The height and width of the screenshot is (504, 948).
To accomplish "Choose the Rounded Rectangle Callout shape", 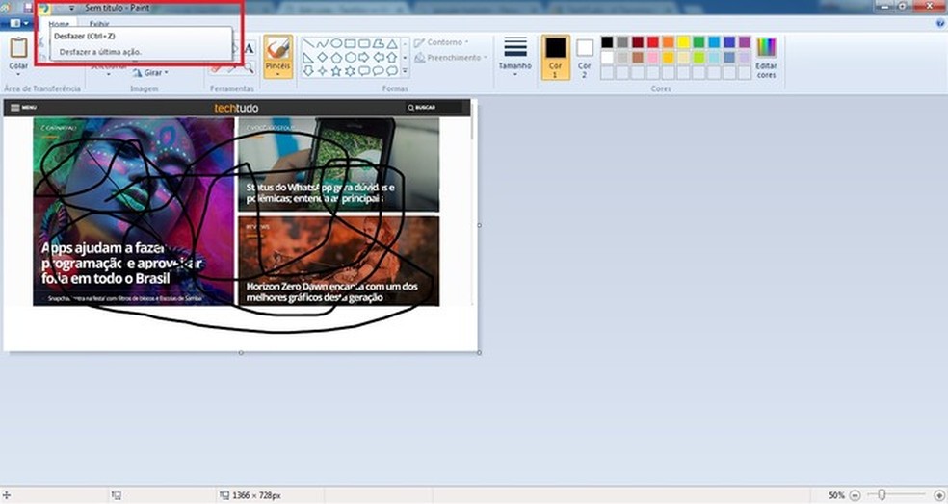I will point(364,70).
